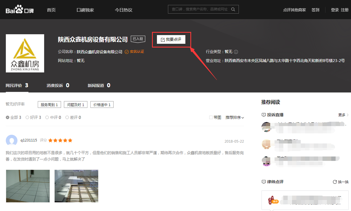Image resolution: width=351 pixels, height=211 pixels.
Task: Open the info icon beside 行业类型
Action: point(236,52)
